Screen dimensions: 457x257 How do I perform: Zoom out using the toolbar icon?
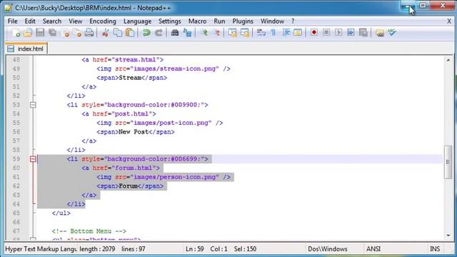216,33
